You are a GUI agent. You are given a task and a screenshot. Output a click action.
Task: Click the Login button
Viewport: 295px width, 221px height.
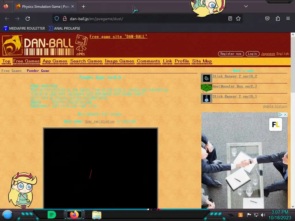tap(252, 54)
